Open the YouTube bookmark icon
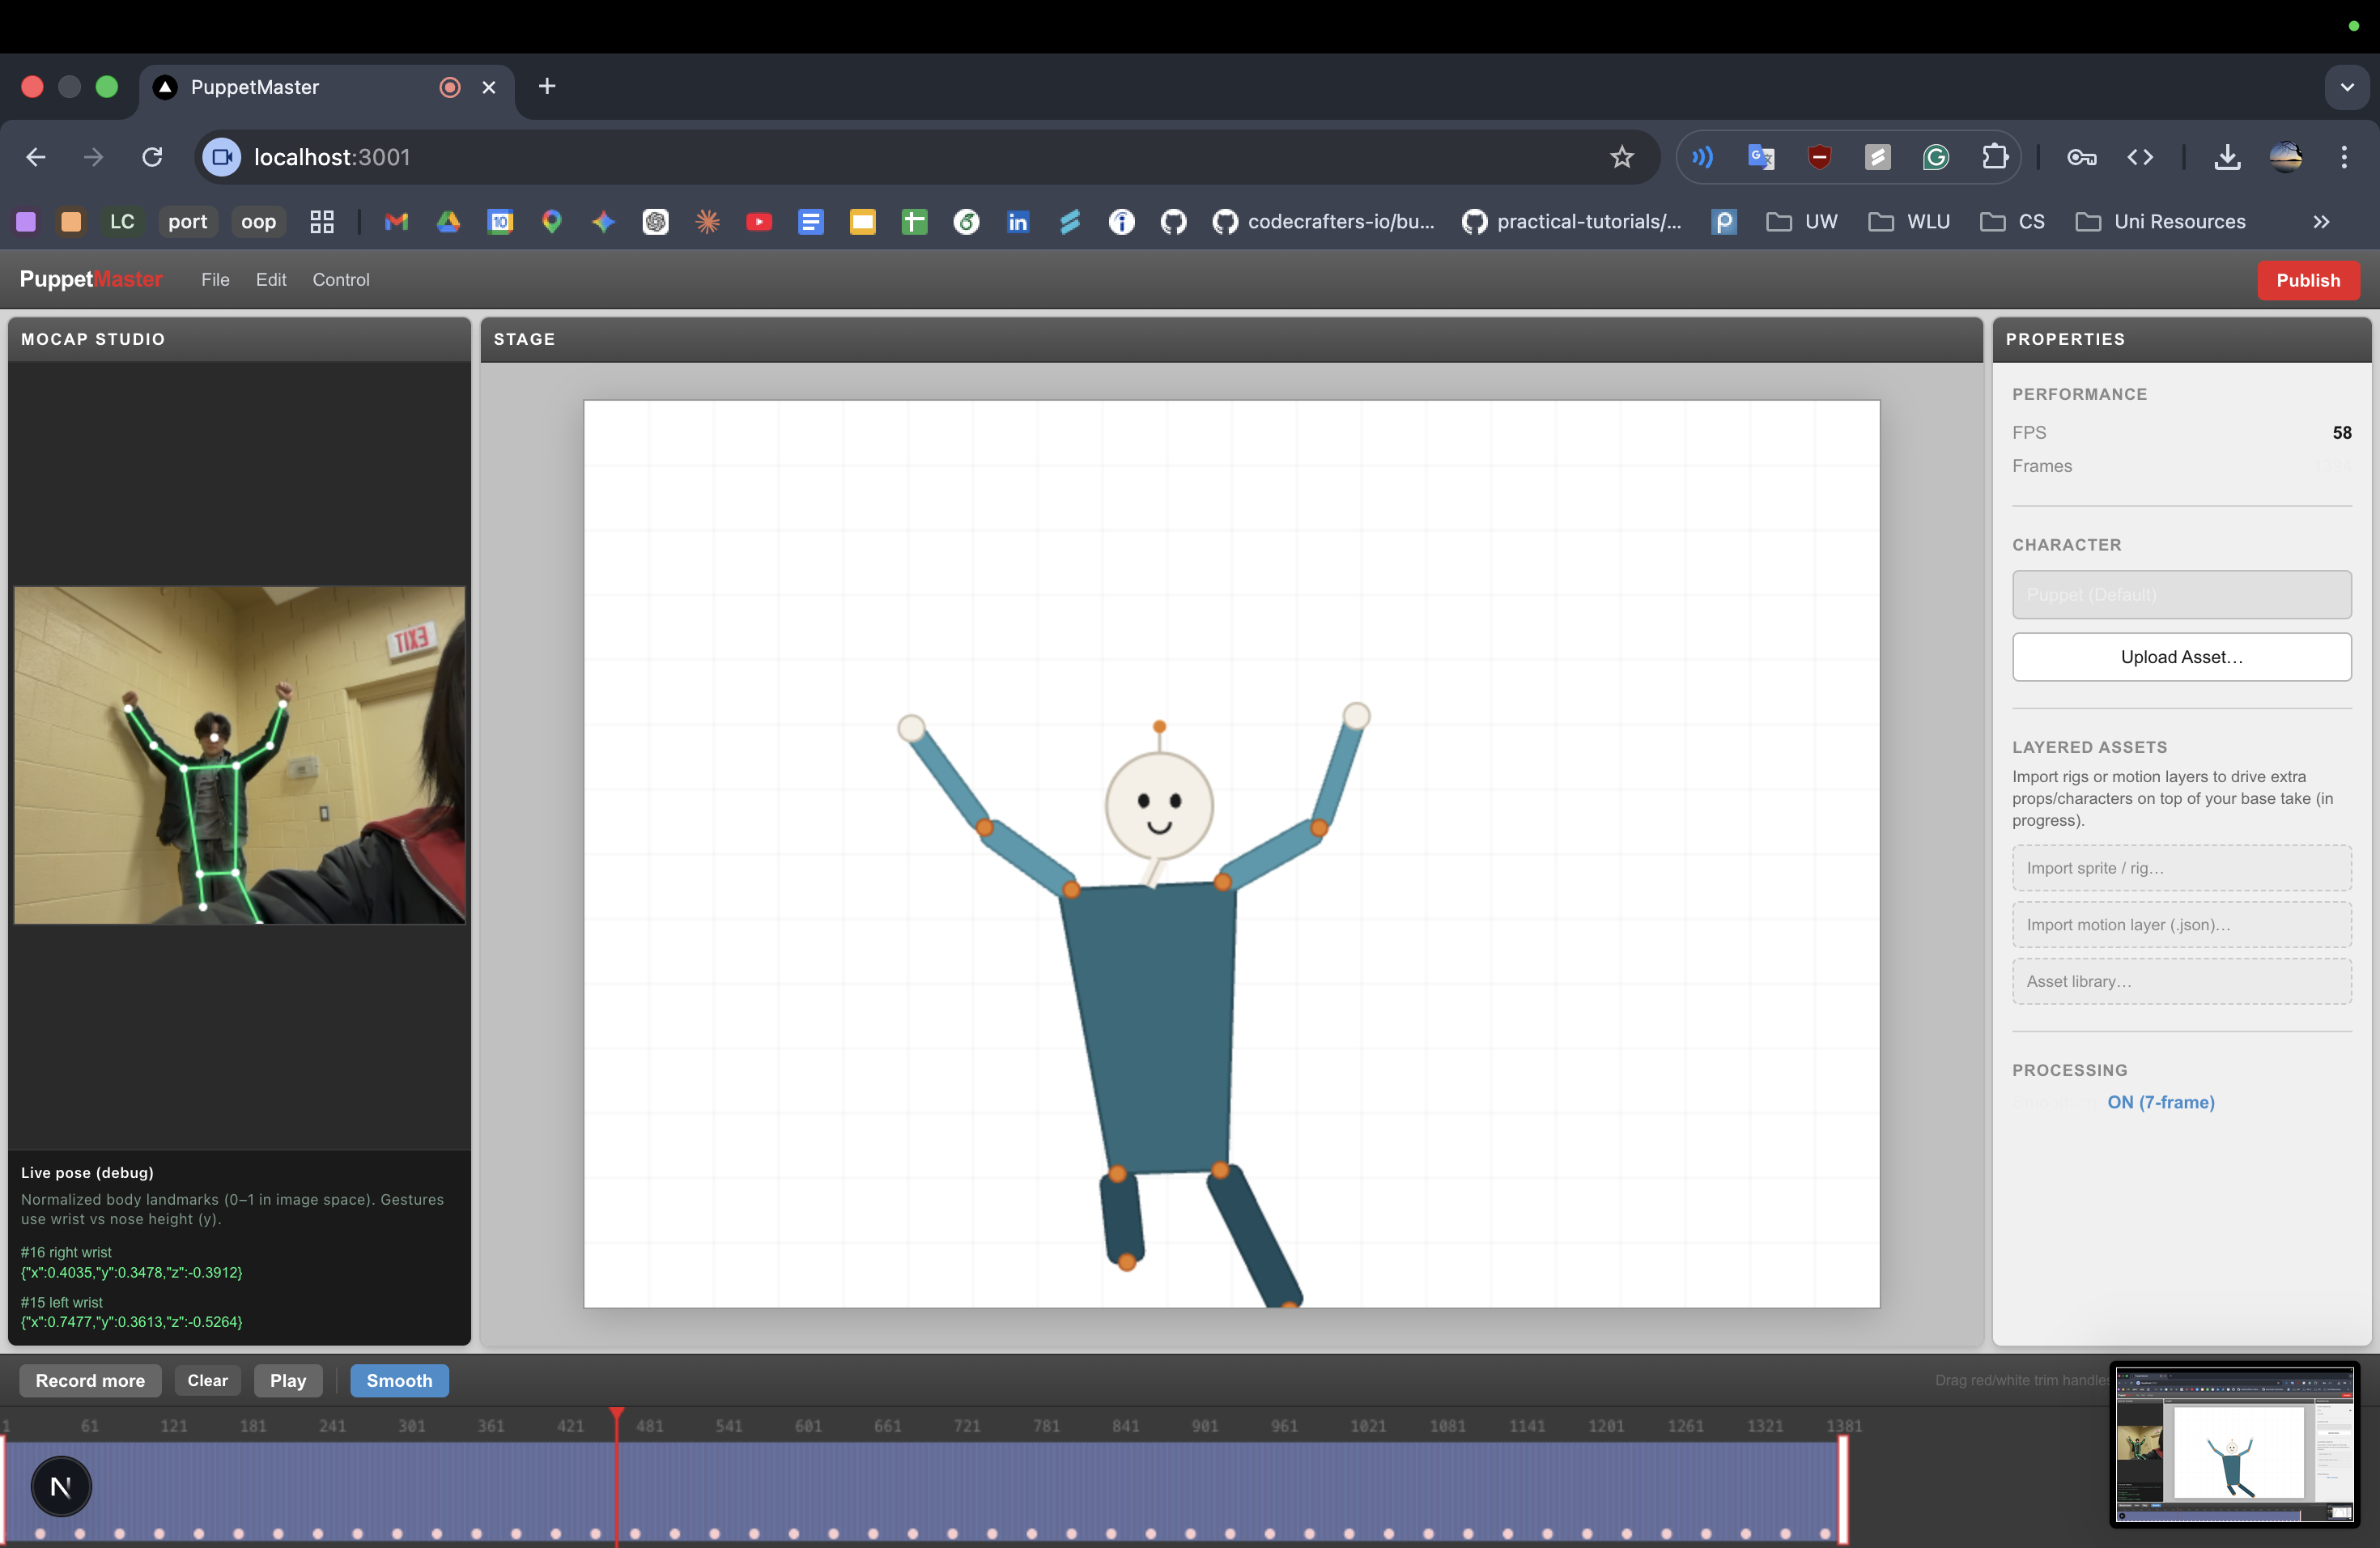This screenshot has height=1548, width=2380. click(x=759, y=222)
